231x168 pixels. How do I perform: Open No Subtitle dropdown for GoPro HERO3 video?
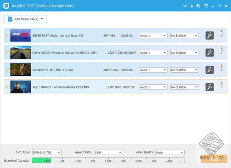pyautogui.click(x=184, y=53)
